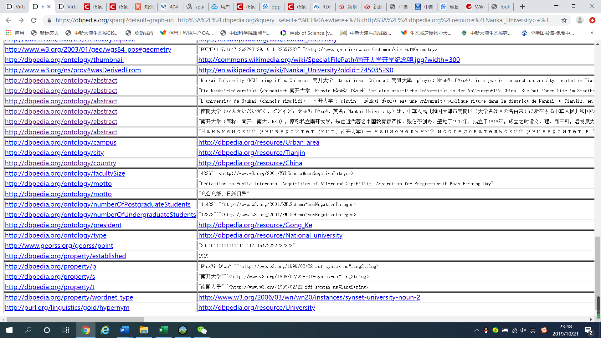601x338 pixels.
Task: Follow the georss/point property link
Action: 59,246
